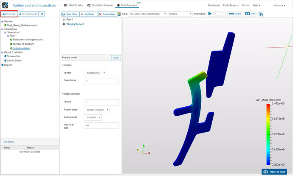Open the Field von_Mises_stress dropdown
Viewport: 293px width, 176px height.
tap(147, 14)
